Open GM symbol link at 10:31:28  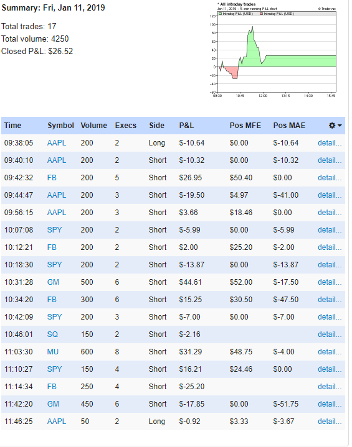click(53, 282)
